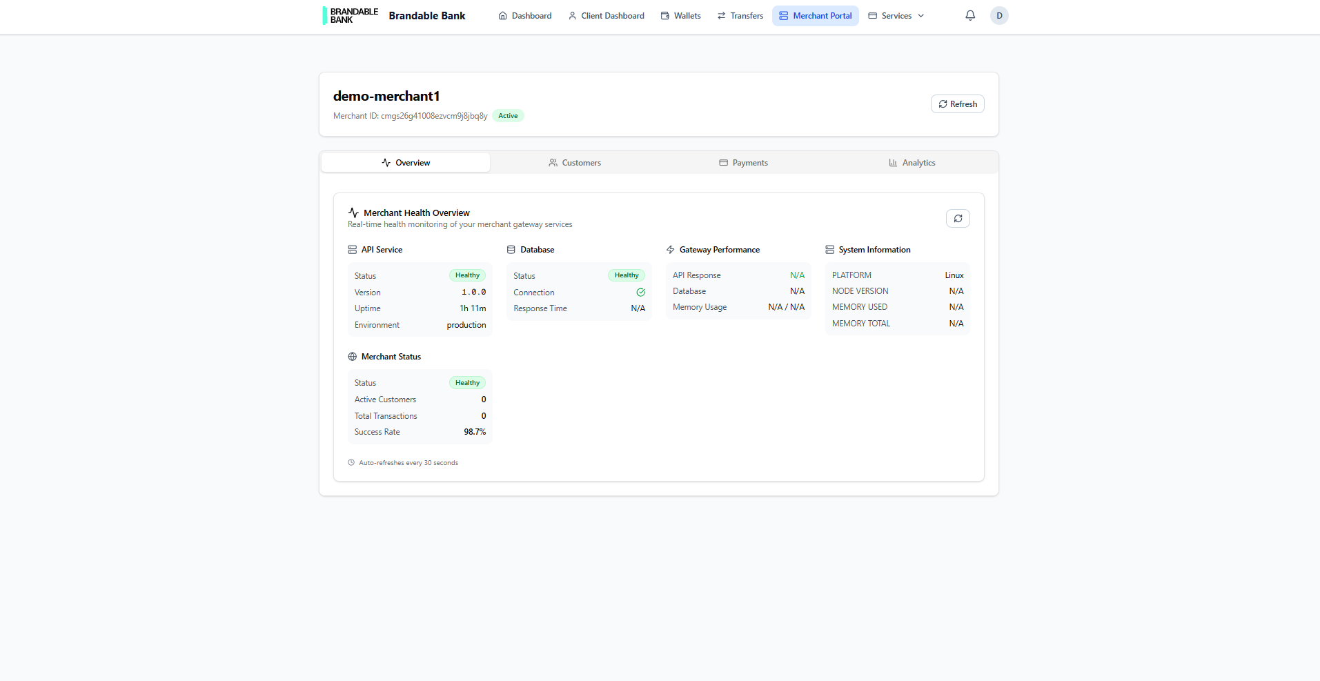Image resolution: width=1320 pixels, height=681 pixels.
Task: Click the Merchant Status globe icon
Action: point(353,357)
